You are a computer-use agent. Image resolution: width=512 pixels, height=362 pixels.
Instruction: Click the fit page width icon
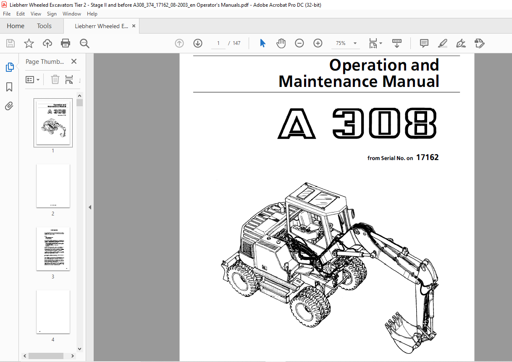point(373,43)
